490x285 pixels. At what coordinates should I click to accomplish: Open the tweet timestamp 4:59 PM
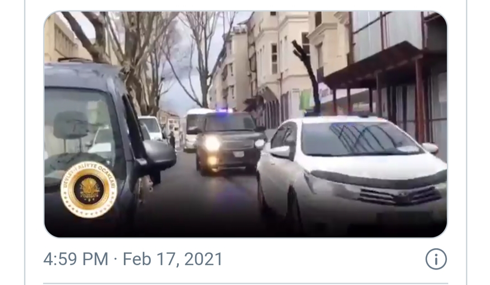[76, 259]
